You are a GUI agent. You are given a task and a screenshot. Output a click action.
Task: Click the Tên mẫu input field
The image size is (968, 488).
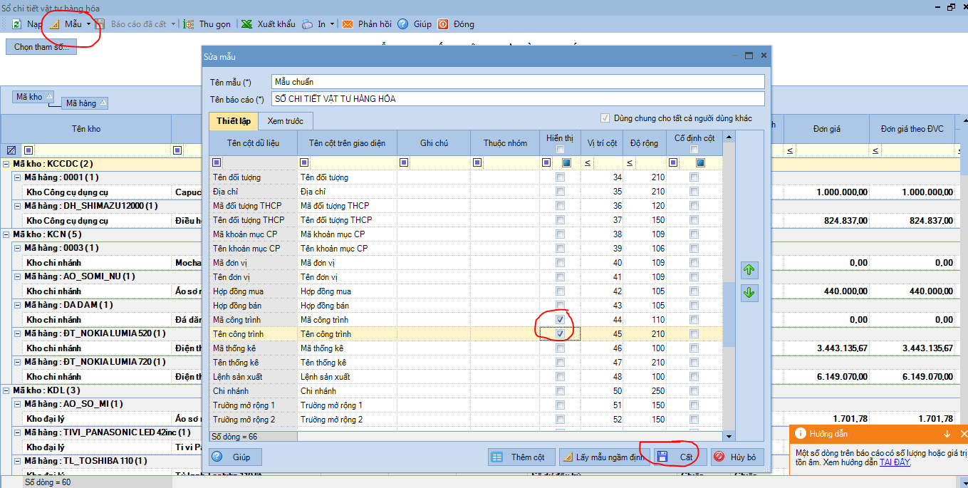click(x=517, y=82)
